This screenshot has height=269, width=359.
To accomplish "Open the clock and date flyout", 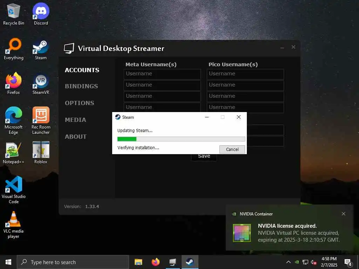I will [x=329, y=262].
